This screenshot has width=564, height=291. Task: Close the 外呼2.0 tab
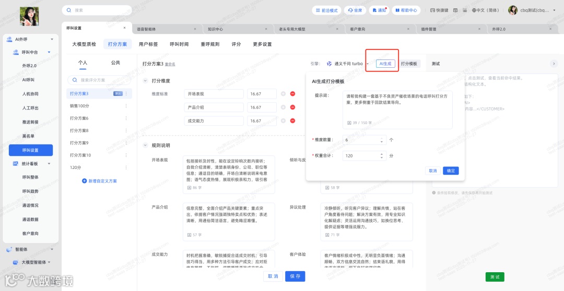(x=550, y=29)
